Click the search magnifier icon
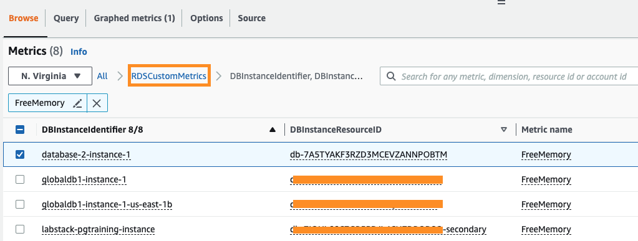638x241 pixels. point(391,77)
